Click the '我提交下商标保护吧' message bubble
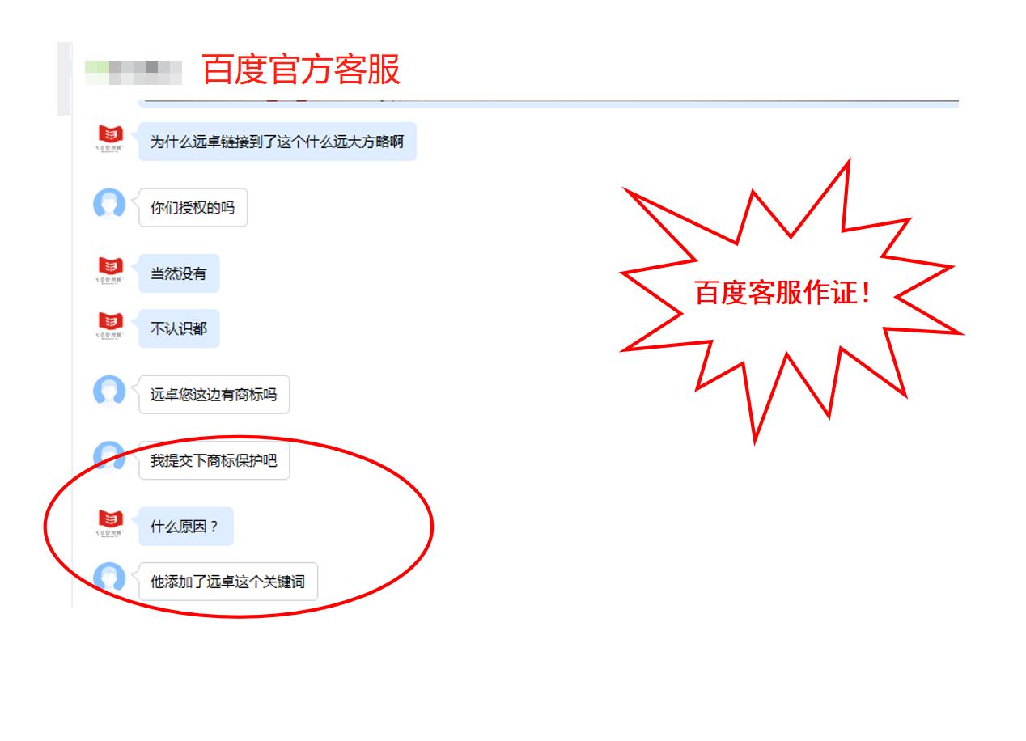The height and width of the screenshot is (741, 1026). coord(214,460)
